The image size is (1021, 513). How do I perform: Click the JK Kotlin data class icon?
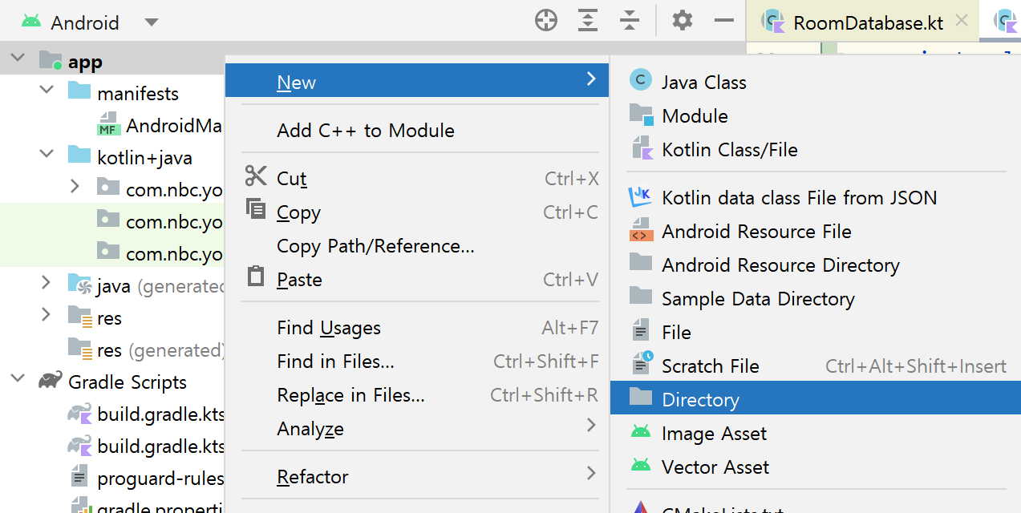point(641,196)
